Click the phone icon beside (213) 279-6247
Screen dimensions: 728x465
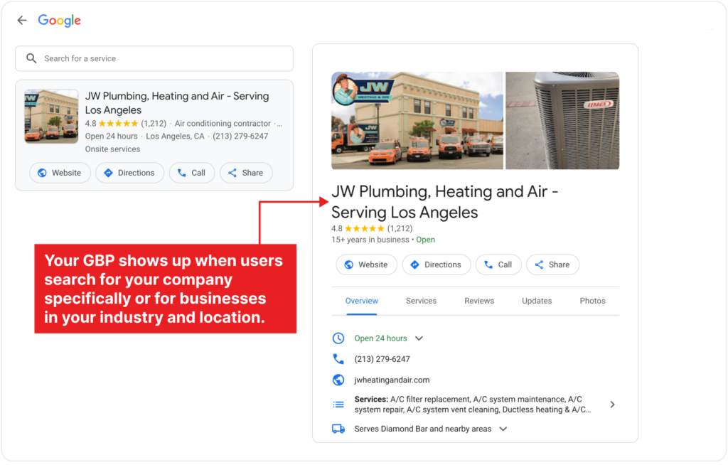point(339,358)
